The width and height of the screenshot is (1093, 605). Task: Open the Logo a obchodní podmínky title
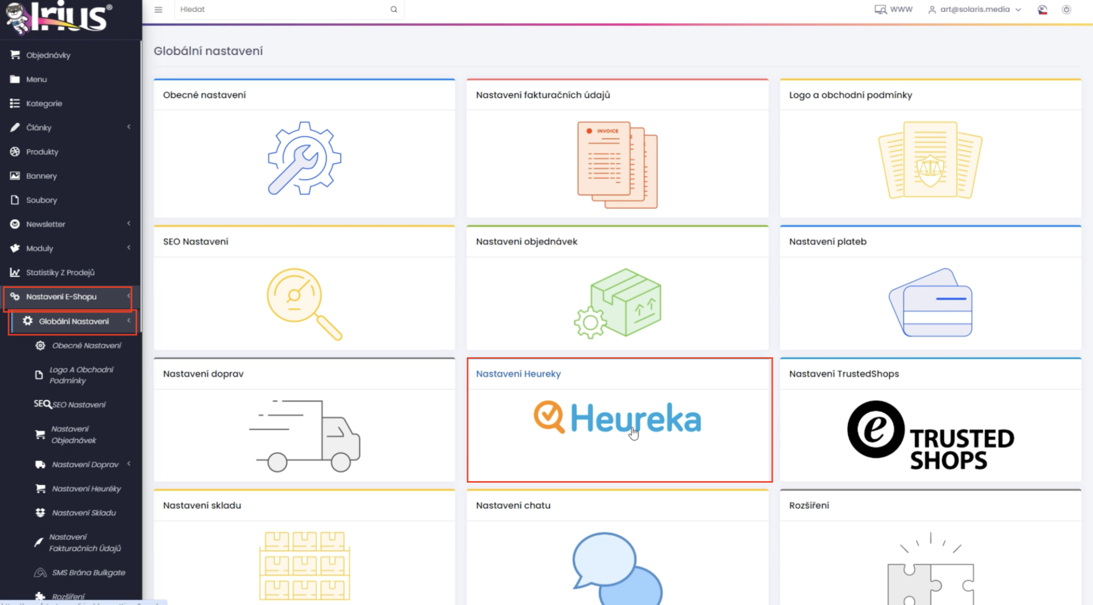click(x=850, y=95)
